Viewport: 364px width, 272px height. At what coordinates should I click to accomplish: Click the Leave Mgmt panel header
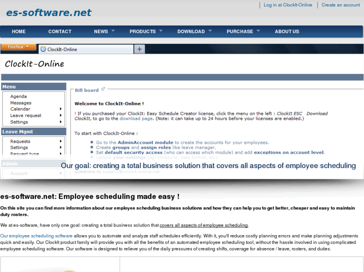point(34,131)
